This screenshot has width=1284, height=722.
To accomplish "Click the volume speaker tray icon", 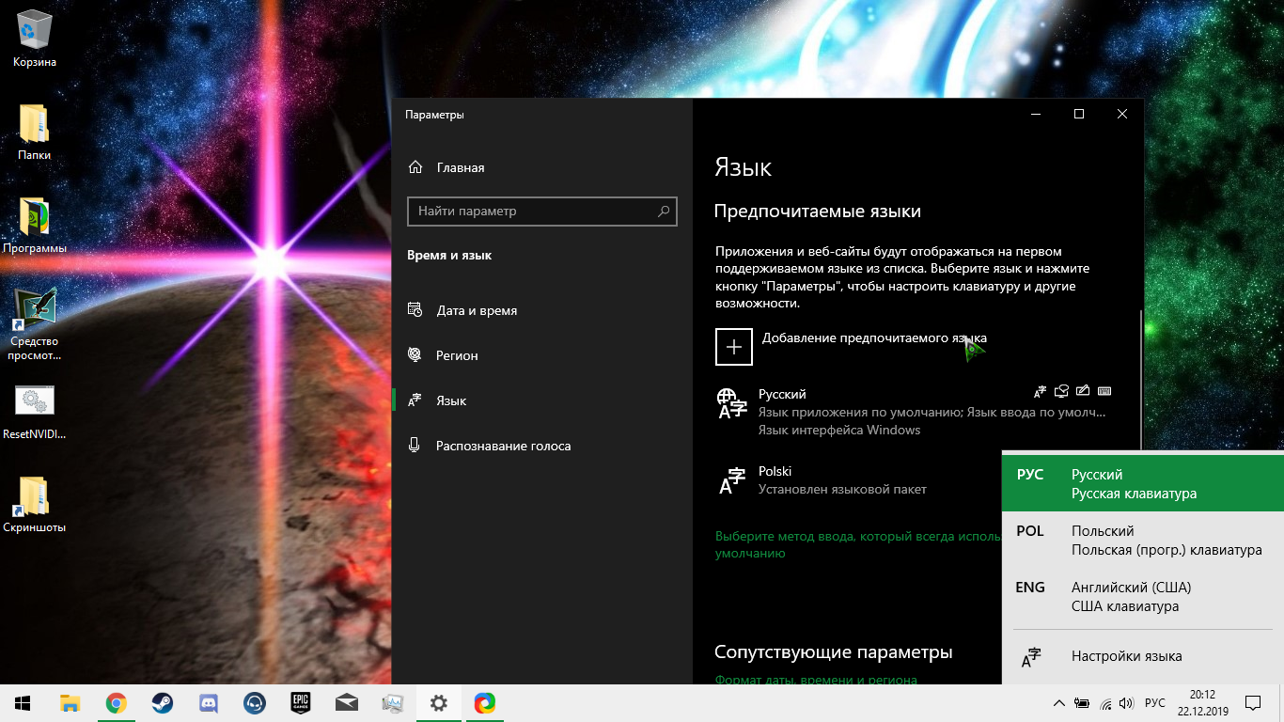I will point(1127,703).
